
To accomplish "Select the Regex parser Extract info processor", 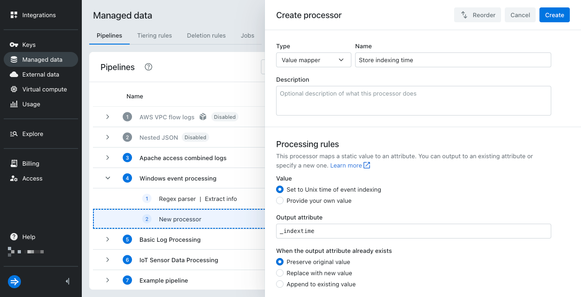I will tap(198, 199).
